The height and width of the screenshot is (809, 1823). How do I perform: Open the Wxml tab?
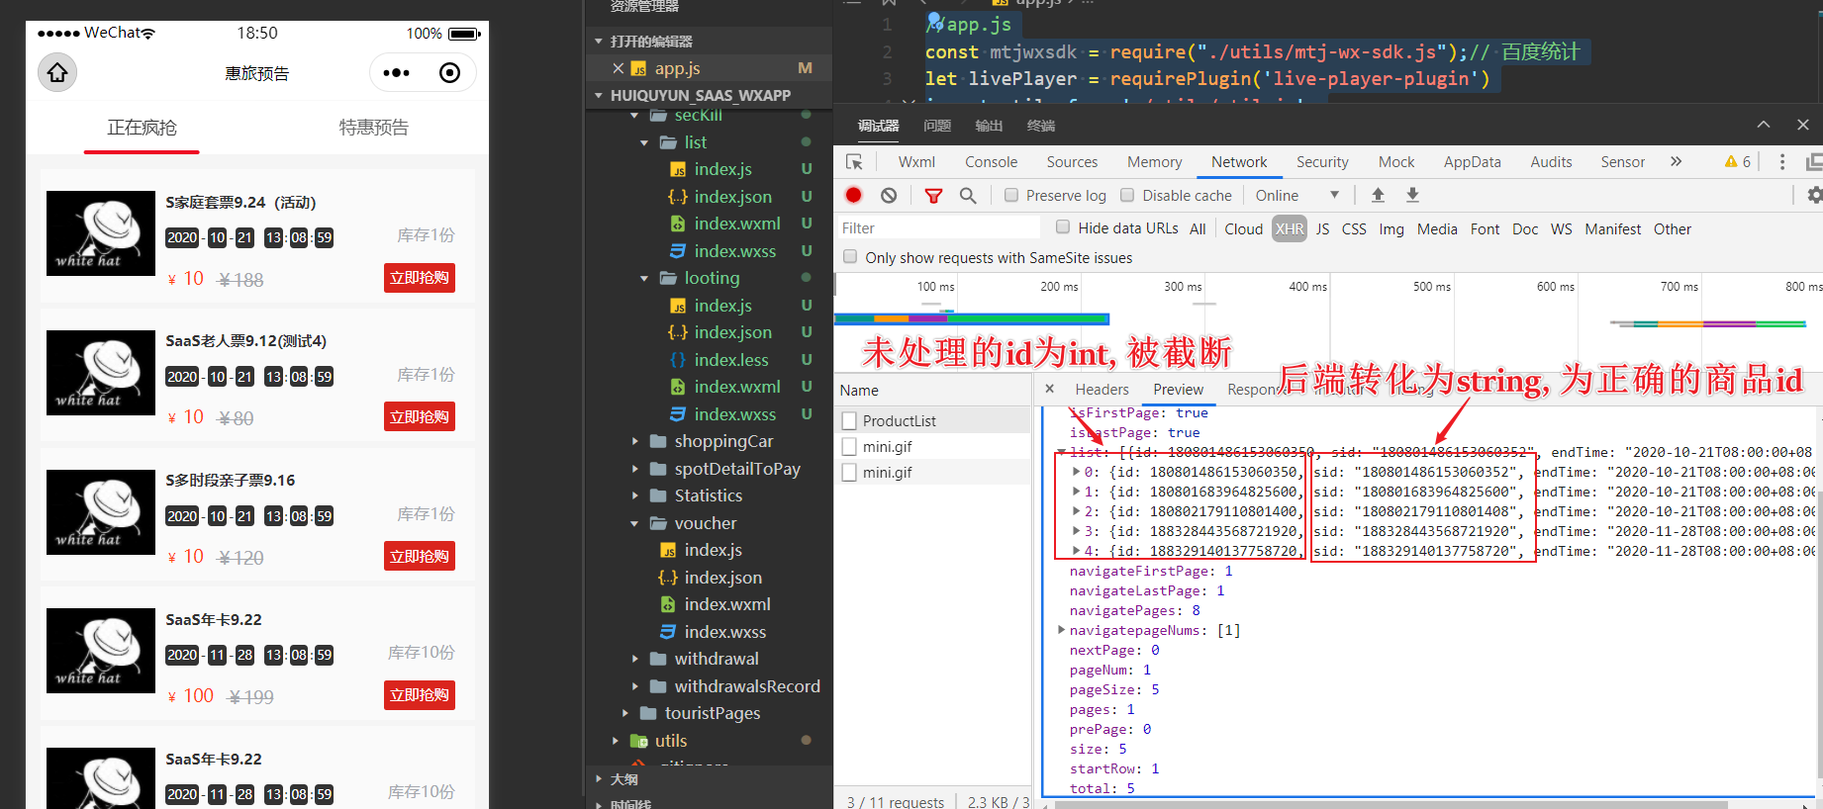(x=916, y=162)
